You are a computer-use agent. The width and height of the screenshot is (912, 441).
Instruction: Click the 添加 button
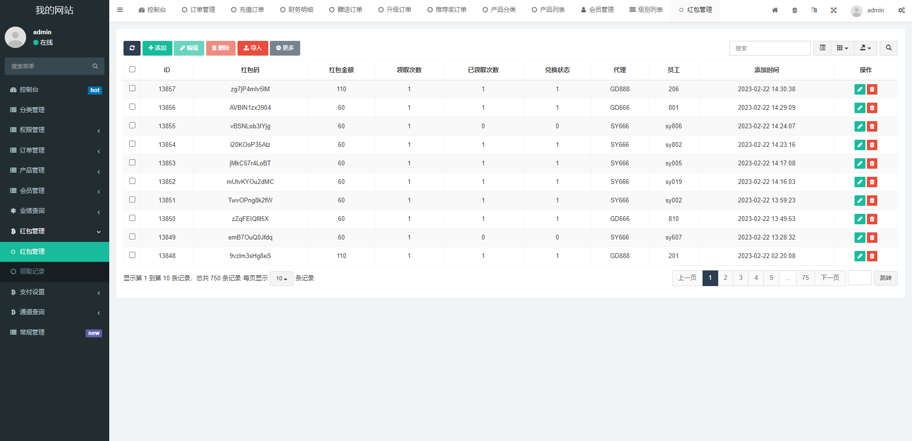[x=157, y=48]
